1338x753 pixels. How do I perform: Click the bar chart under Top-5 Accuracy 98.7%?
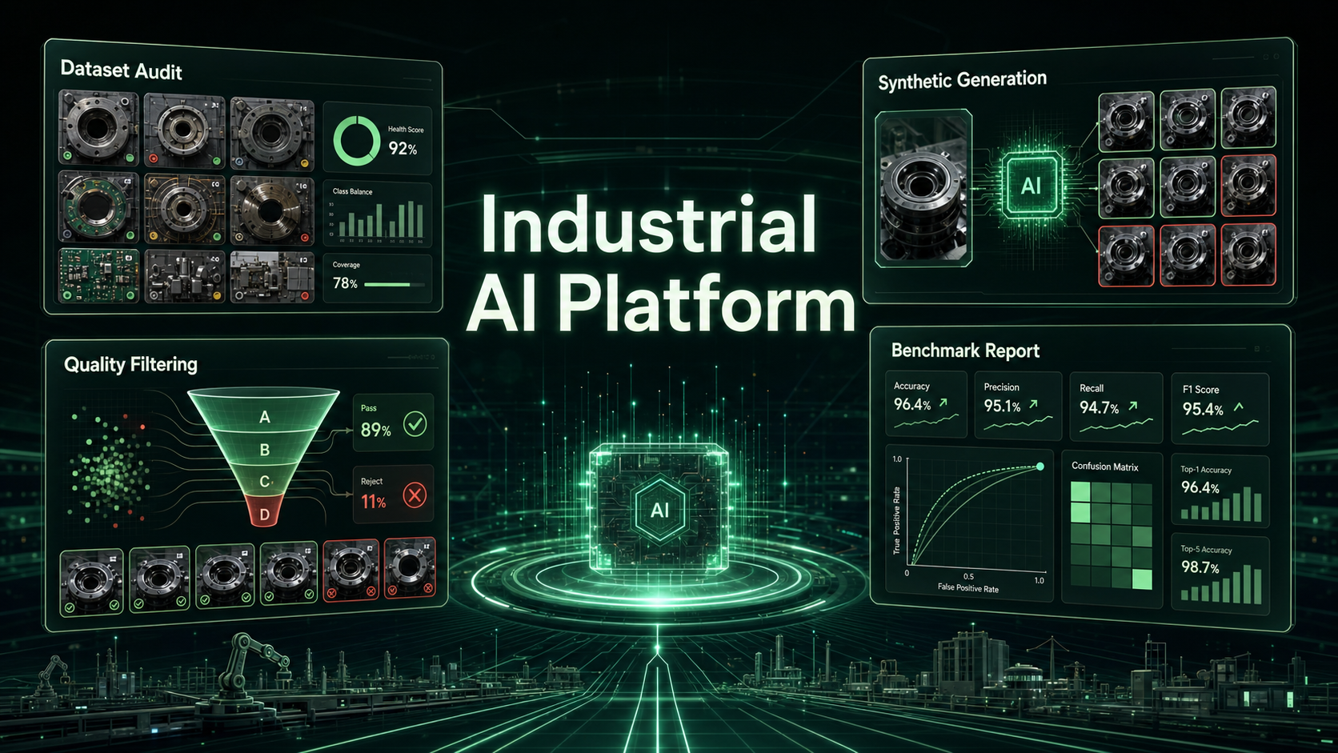coord(1221,586)
